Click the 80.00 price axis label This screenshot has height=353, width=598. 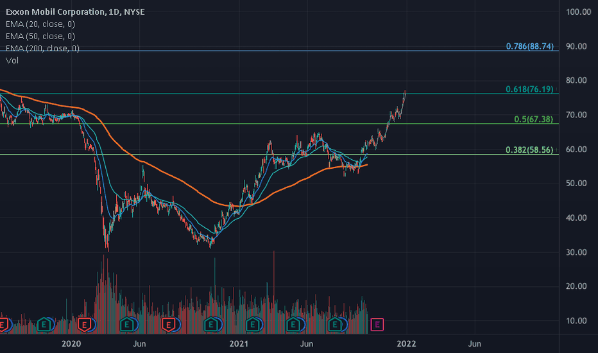576,80
